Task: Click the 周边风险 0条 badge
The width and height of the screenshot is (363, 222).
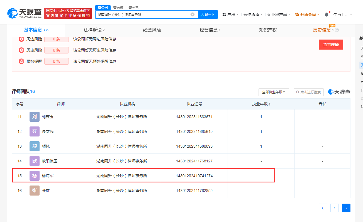Action: [57, 39]
